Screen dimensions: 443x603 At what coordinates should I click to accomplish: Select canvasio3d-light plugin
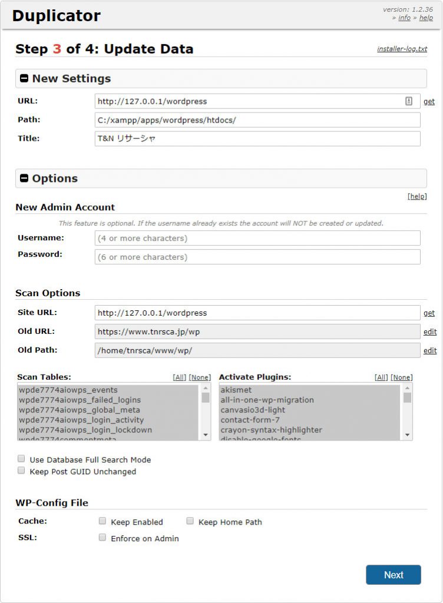309,410
